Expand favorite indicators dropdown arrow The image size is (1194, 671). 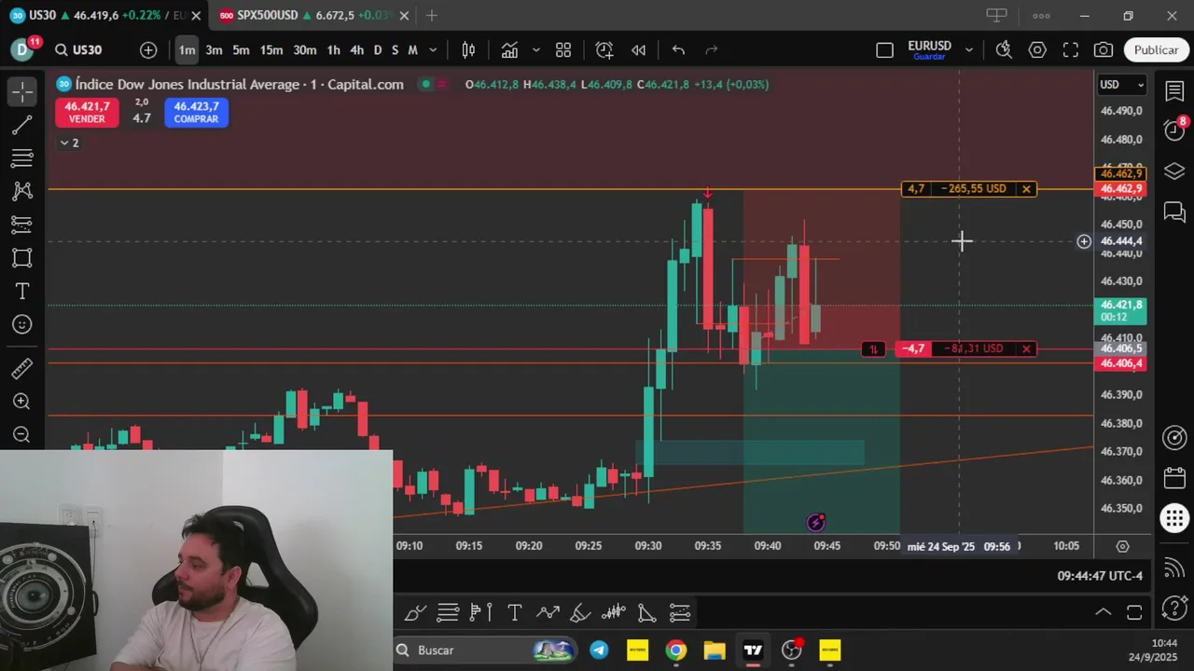(535, 50)
